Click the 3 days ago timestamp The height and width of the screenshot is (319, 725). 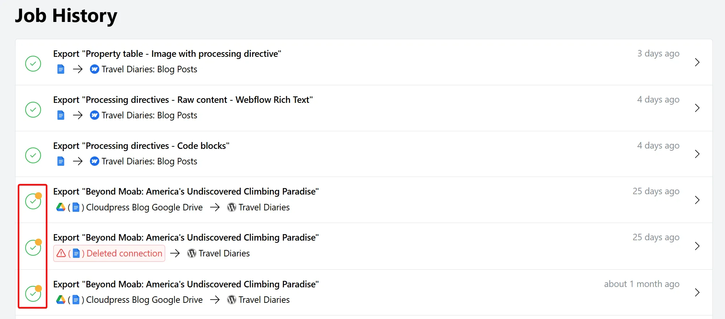point(658,53)
